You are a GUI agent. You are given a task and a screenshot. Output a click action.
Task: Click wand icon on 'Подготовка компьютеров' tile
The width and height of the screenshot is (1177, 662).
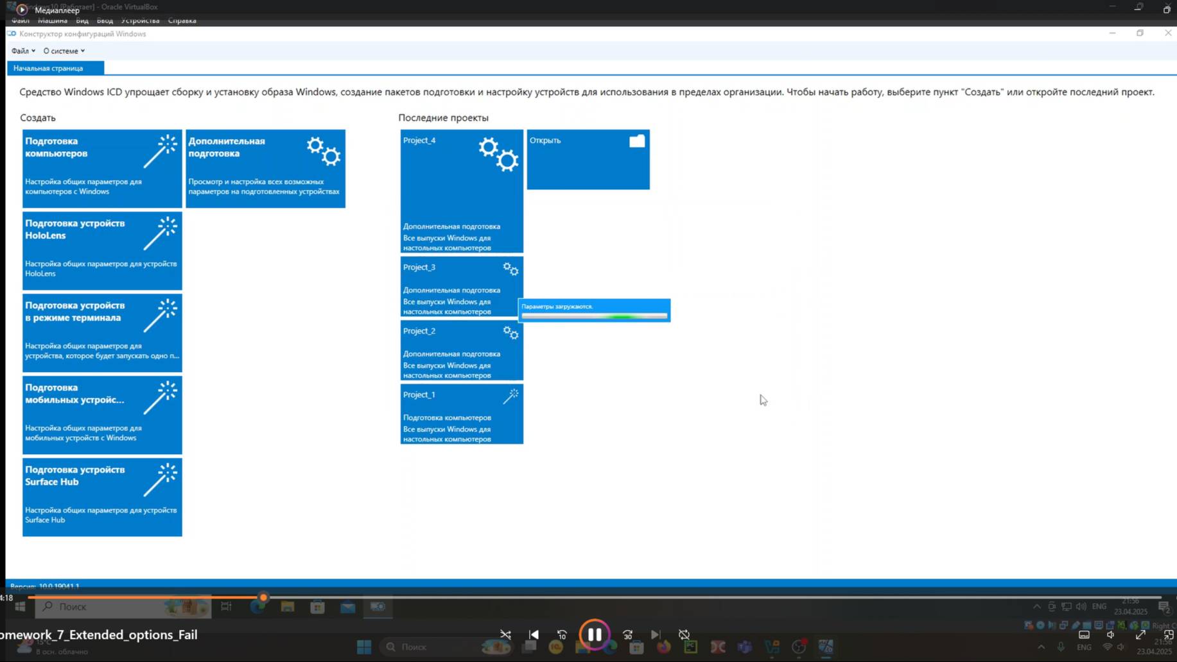click(x=161, y=151)
